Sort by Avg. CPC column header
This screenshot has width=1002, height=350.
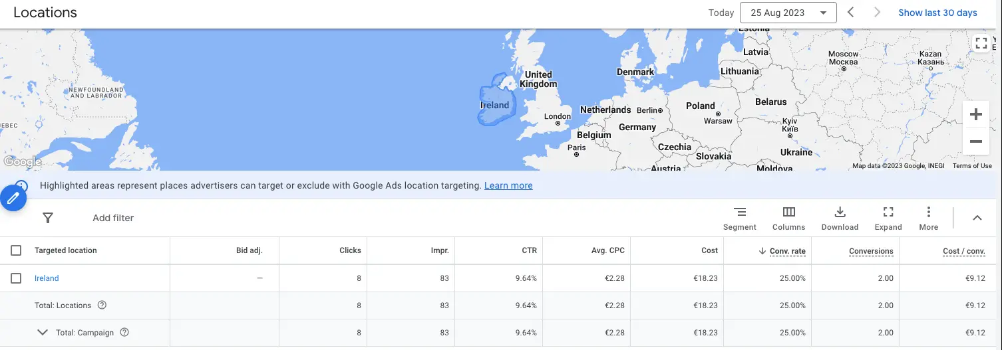(608, 250)
